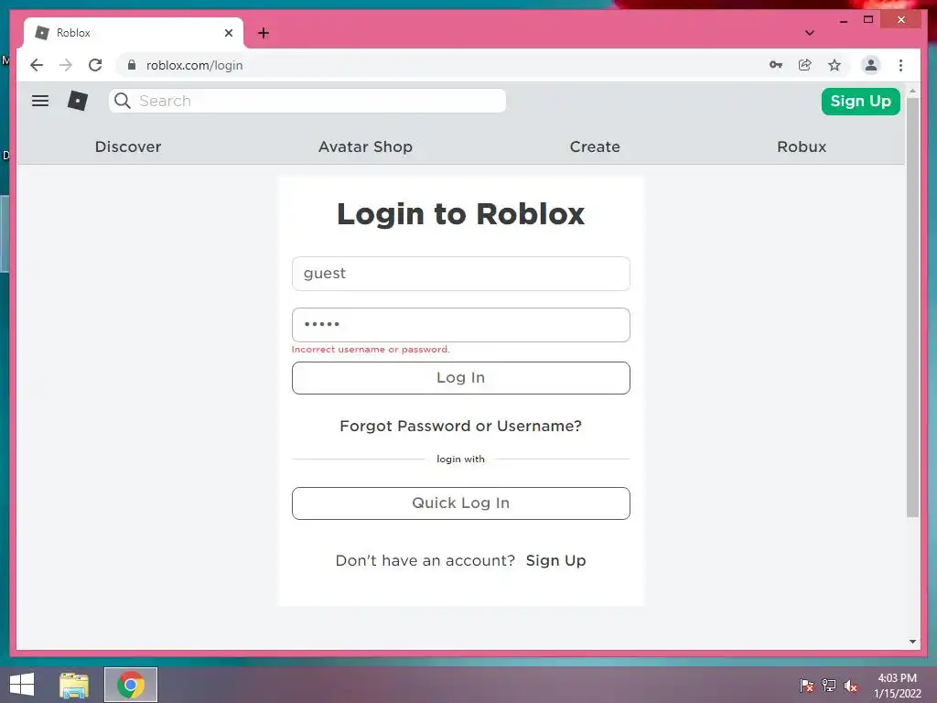Click the Quick Log In button

(x=461, y=503)
